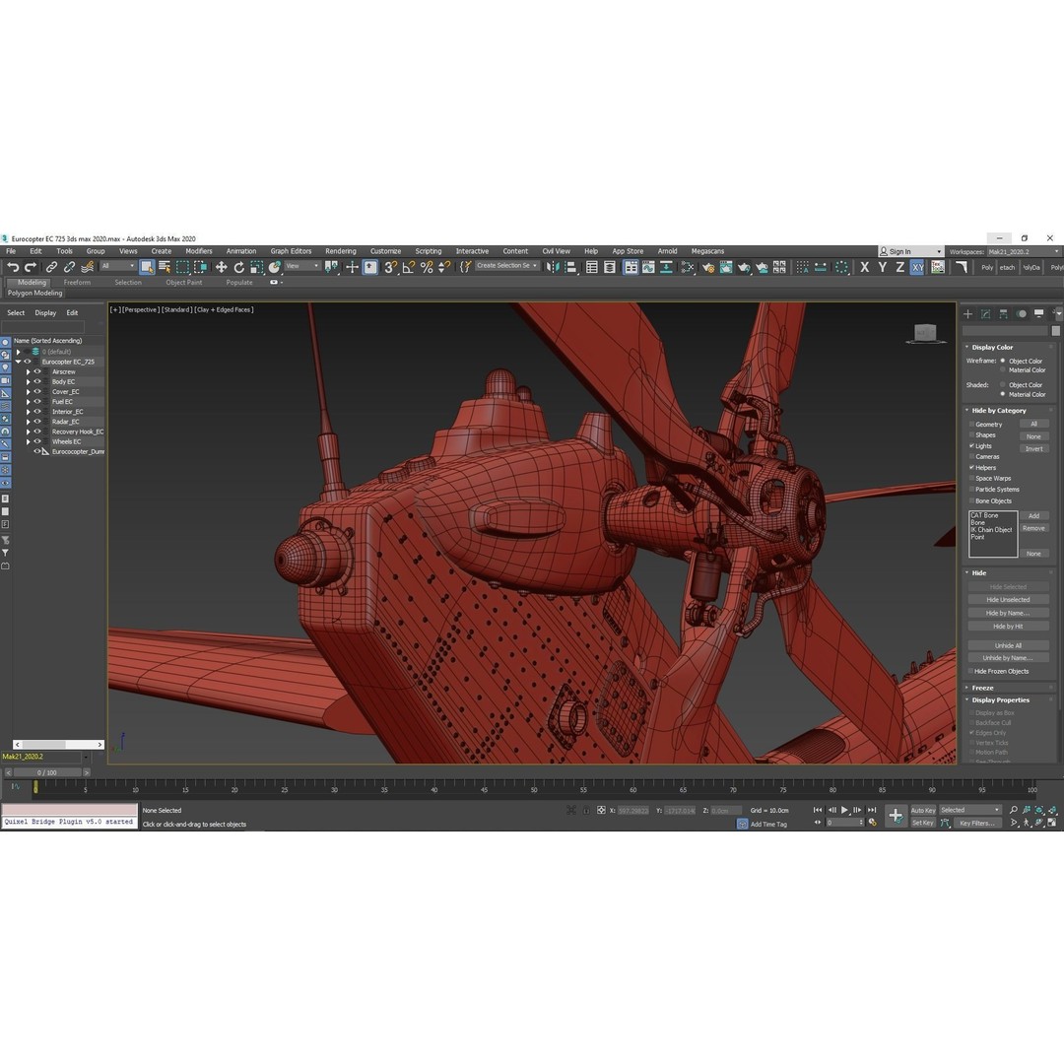Select the XY plane constraint button

point(917,267)
